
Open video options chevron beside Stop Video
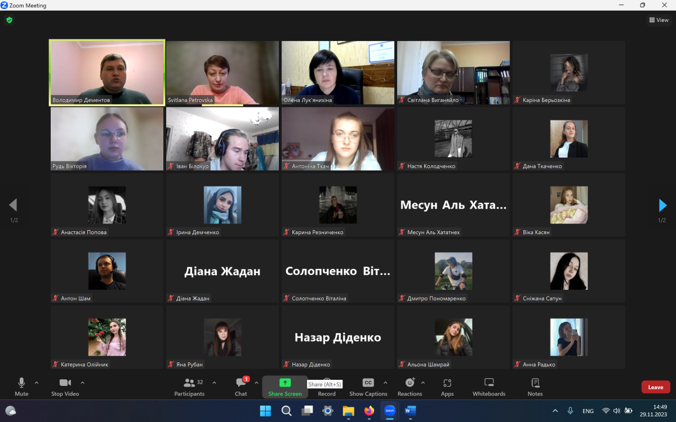[x=82, y=383]
